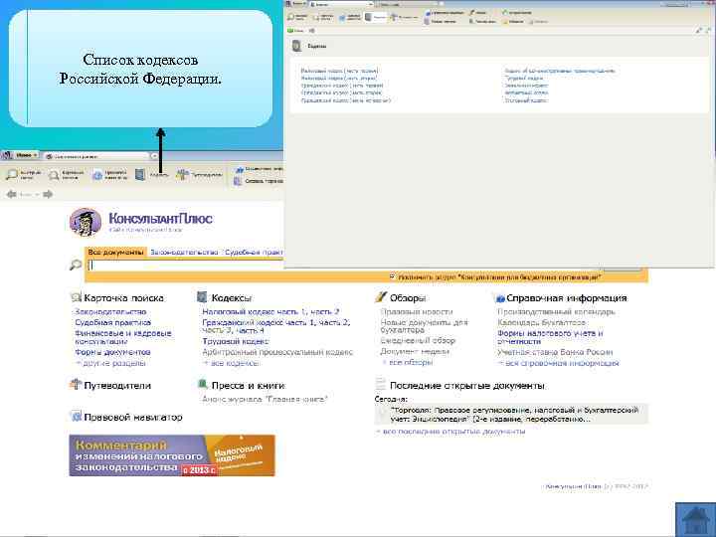Open Кодексы heading on start page
This screenshot has height=537, width=716.
(x=232, y=298)
